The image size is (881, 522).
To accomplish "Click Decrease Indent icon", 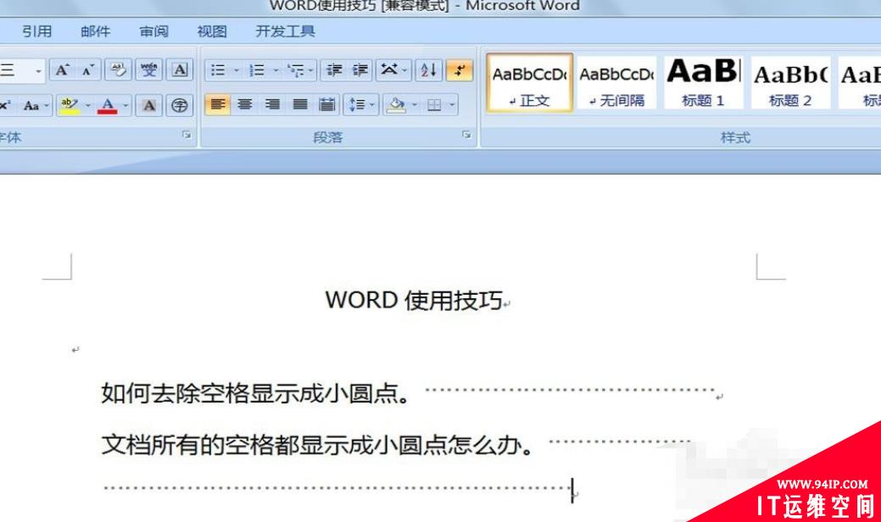I will click(334, 70).
